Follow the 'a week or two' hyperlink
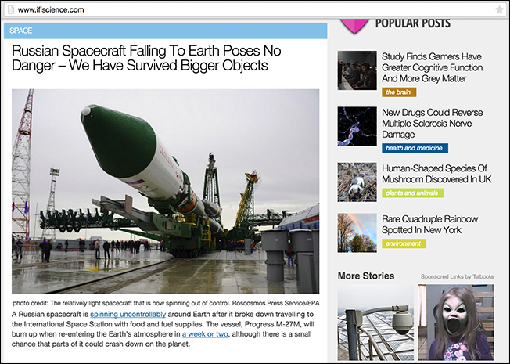 click(205, 334)
